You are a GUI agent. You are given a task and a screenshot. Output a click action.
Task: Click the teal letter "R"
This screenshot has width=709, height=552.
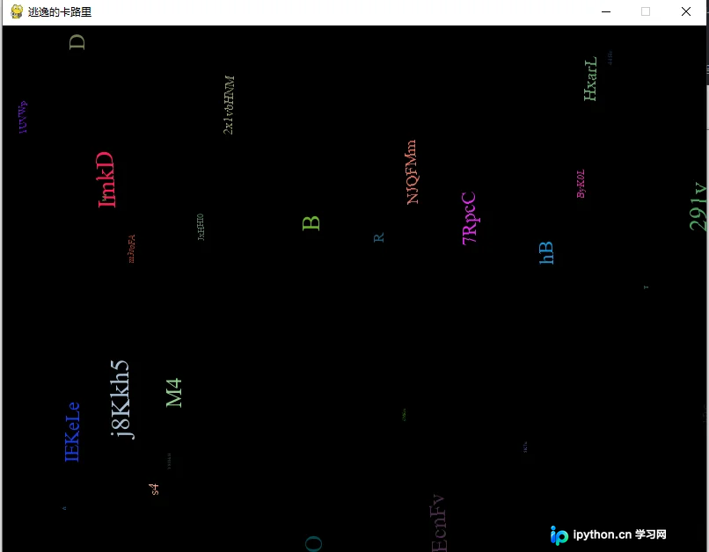pyautogui.click(x=379, y=237)
